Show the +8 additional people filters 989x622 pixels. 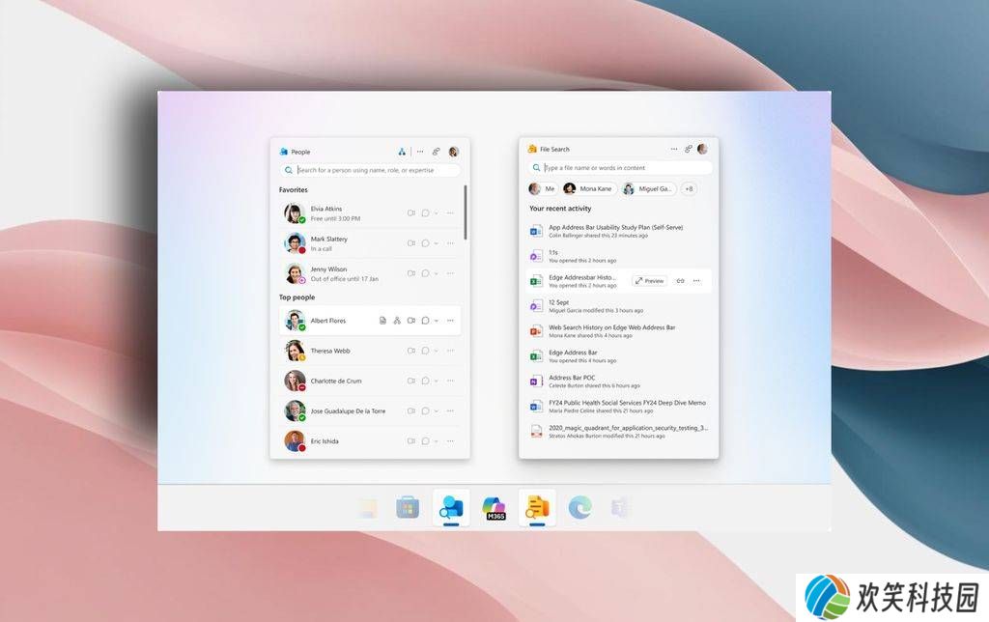pyautogui.click(x=689, y=188)
